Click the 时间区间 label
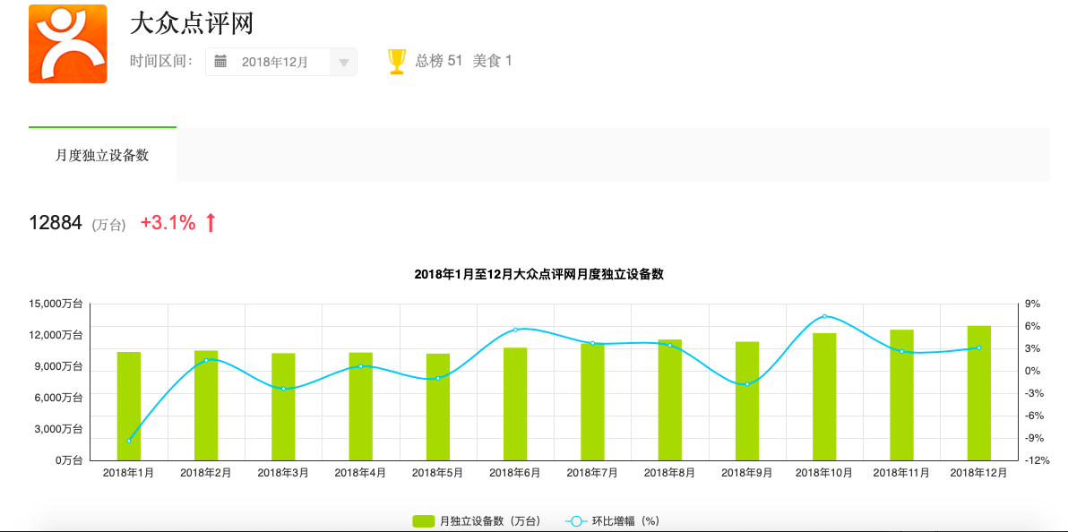This screenshot has height=532, width=1068. [x=161, y=61]
